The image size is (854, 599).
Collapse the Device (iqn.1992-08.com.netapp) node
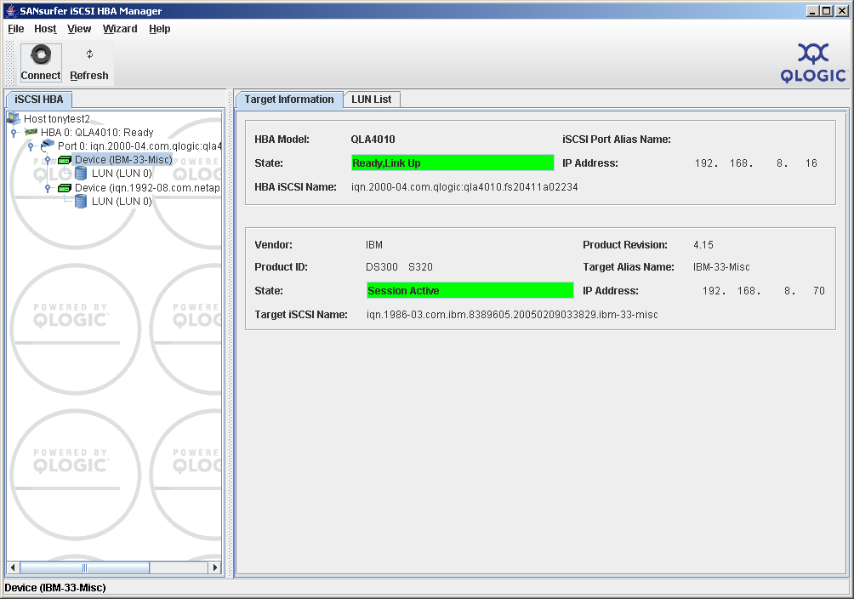click(x=48, y=188)
